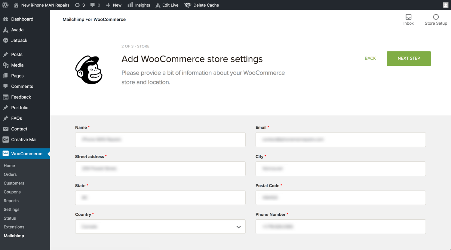Click the Delete Cache link
Viewport: 451px width, 250px height.
(206, 5)
